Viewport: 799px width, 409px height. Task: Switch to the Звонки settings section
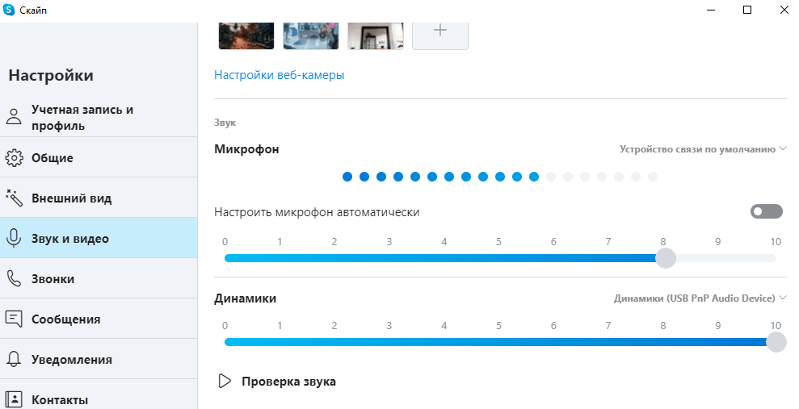(x=53, y=278)
